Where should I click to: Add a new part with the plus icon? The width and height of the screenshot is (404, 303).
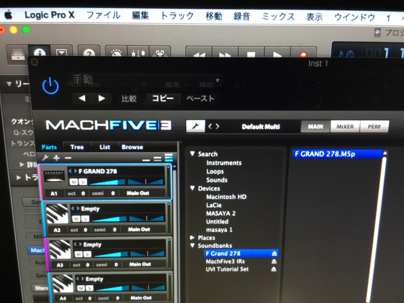(x=56, y=158)
